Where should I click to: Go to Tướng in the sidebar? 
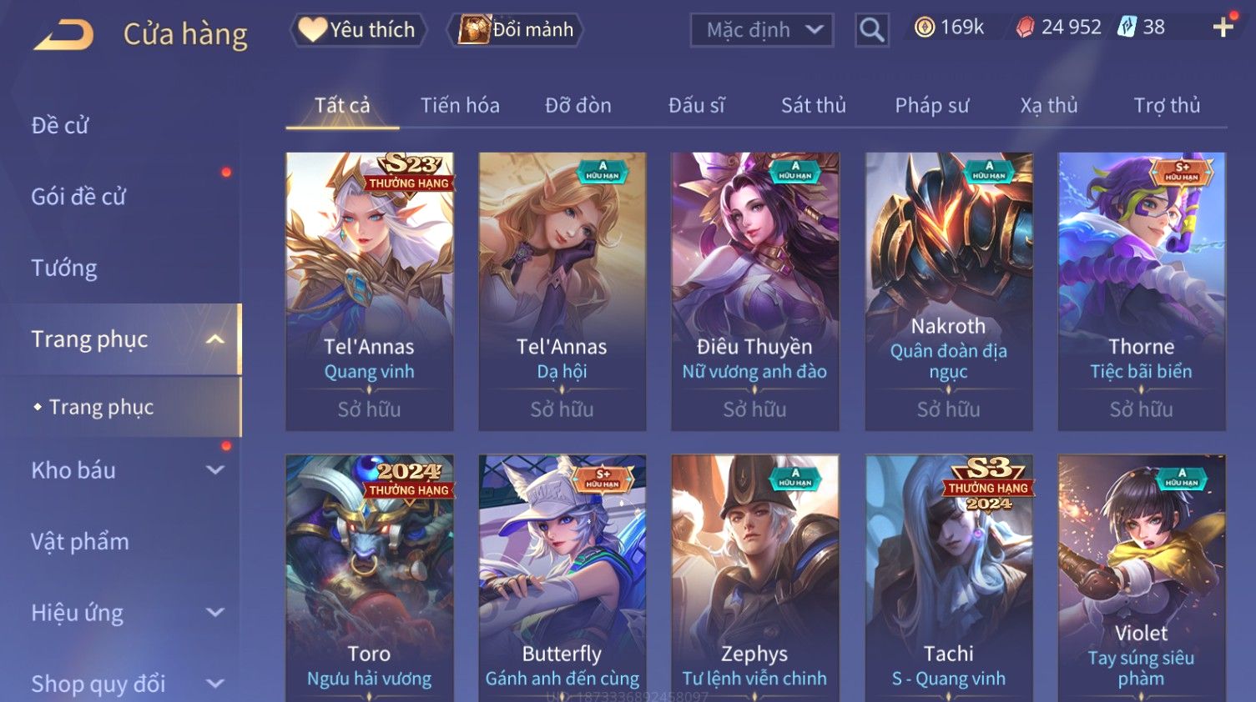click(64, 268)
